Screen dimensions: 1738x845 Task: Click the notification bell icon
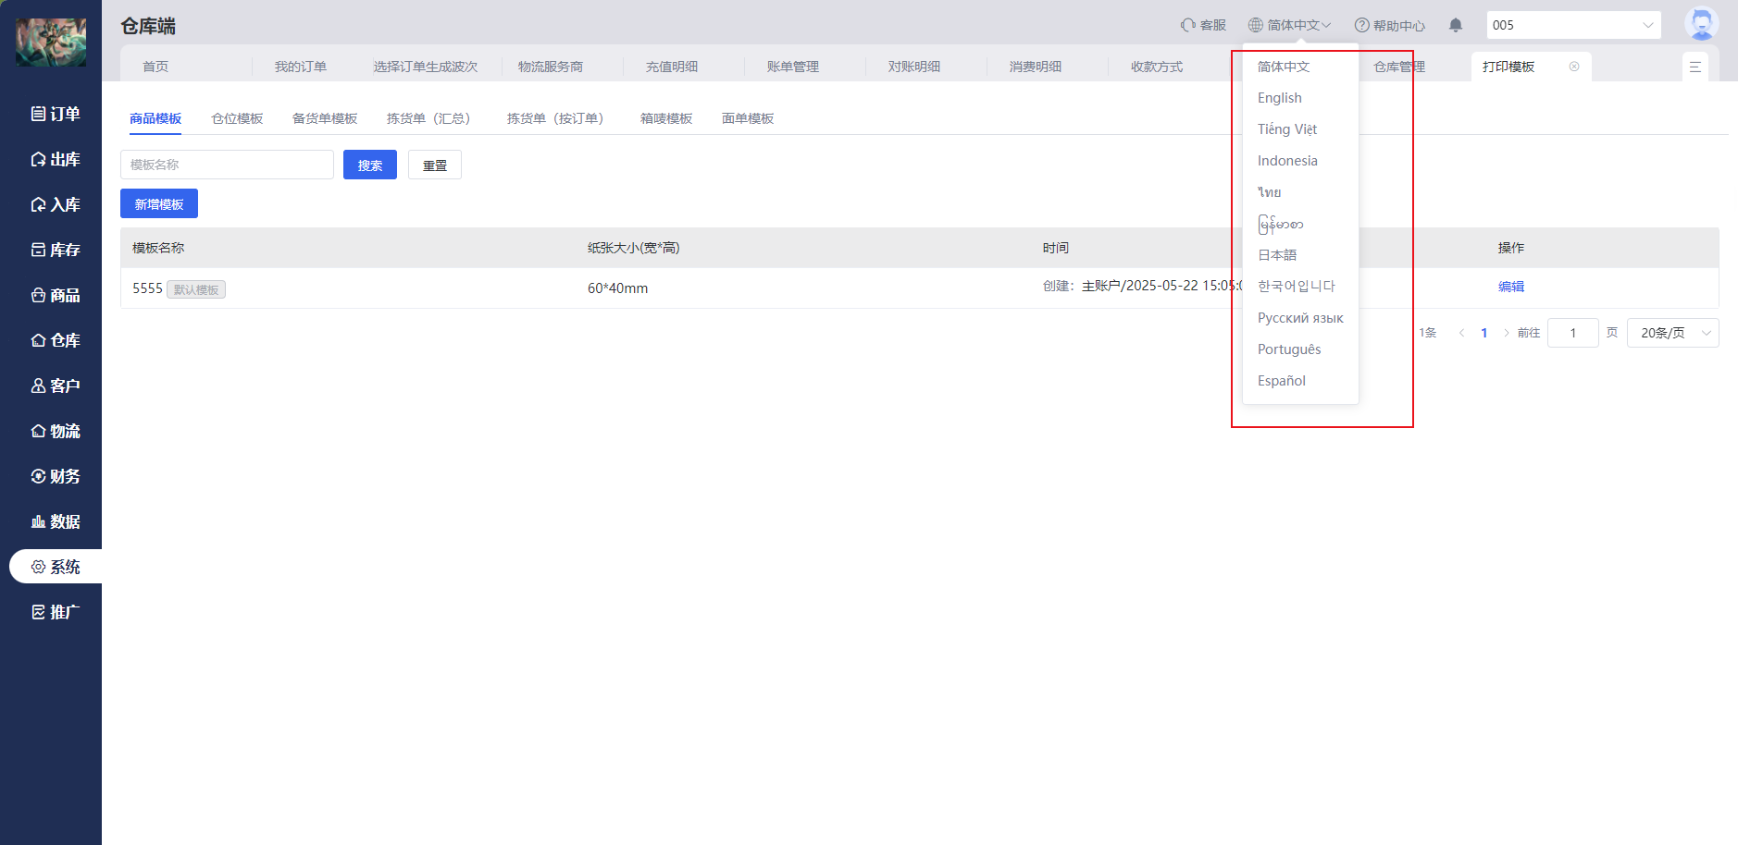(1456, 25)
